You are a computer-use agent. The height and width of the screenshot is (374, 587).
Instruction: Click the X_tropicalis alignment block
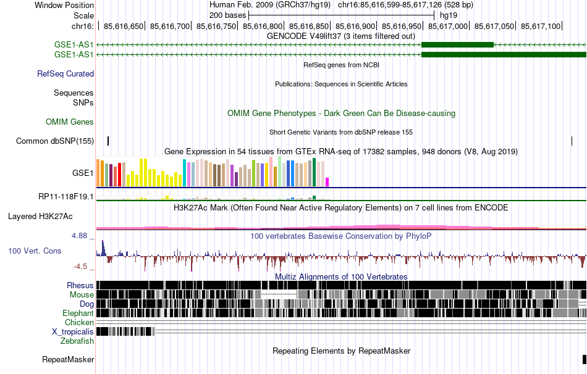pos(125,331)
